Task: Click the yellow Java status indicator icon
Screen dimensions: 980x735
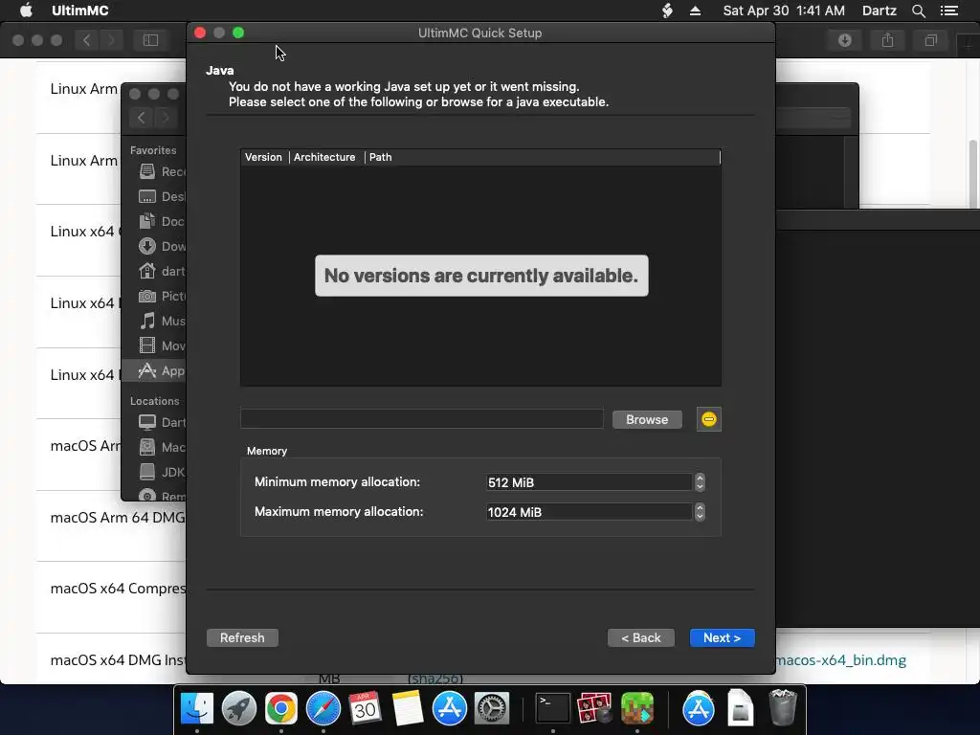Action: (709, 419)
